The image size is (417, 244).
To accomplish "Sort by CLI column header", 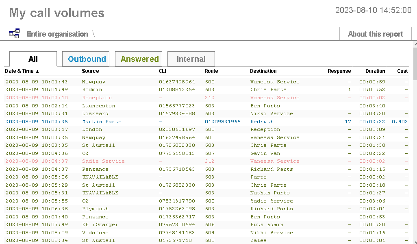I will 162,71.
